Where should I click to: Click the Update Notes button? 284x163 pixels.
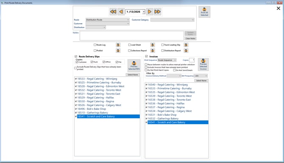coord(190,33)
